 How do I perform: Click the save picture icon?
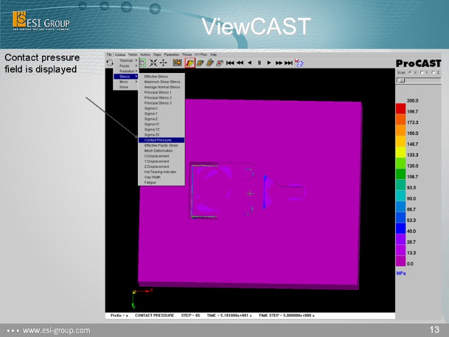[x=299, y=63]
